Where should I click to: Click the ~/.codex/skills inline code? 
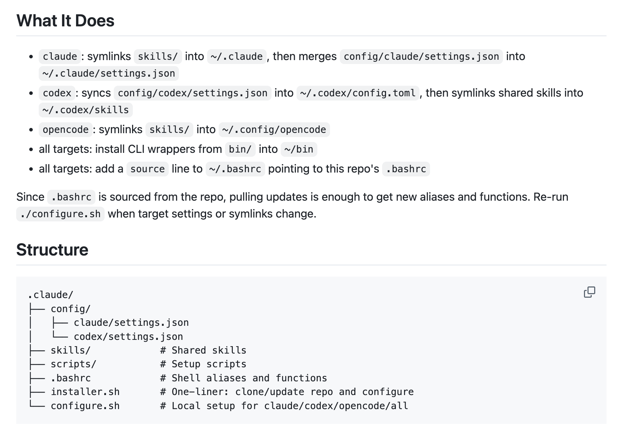[x=86, y=110]
